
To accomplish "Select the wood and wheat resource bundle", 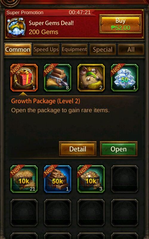I will point(58,78).
